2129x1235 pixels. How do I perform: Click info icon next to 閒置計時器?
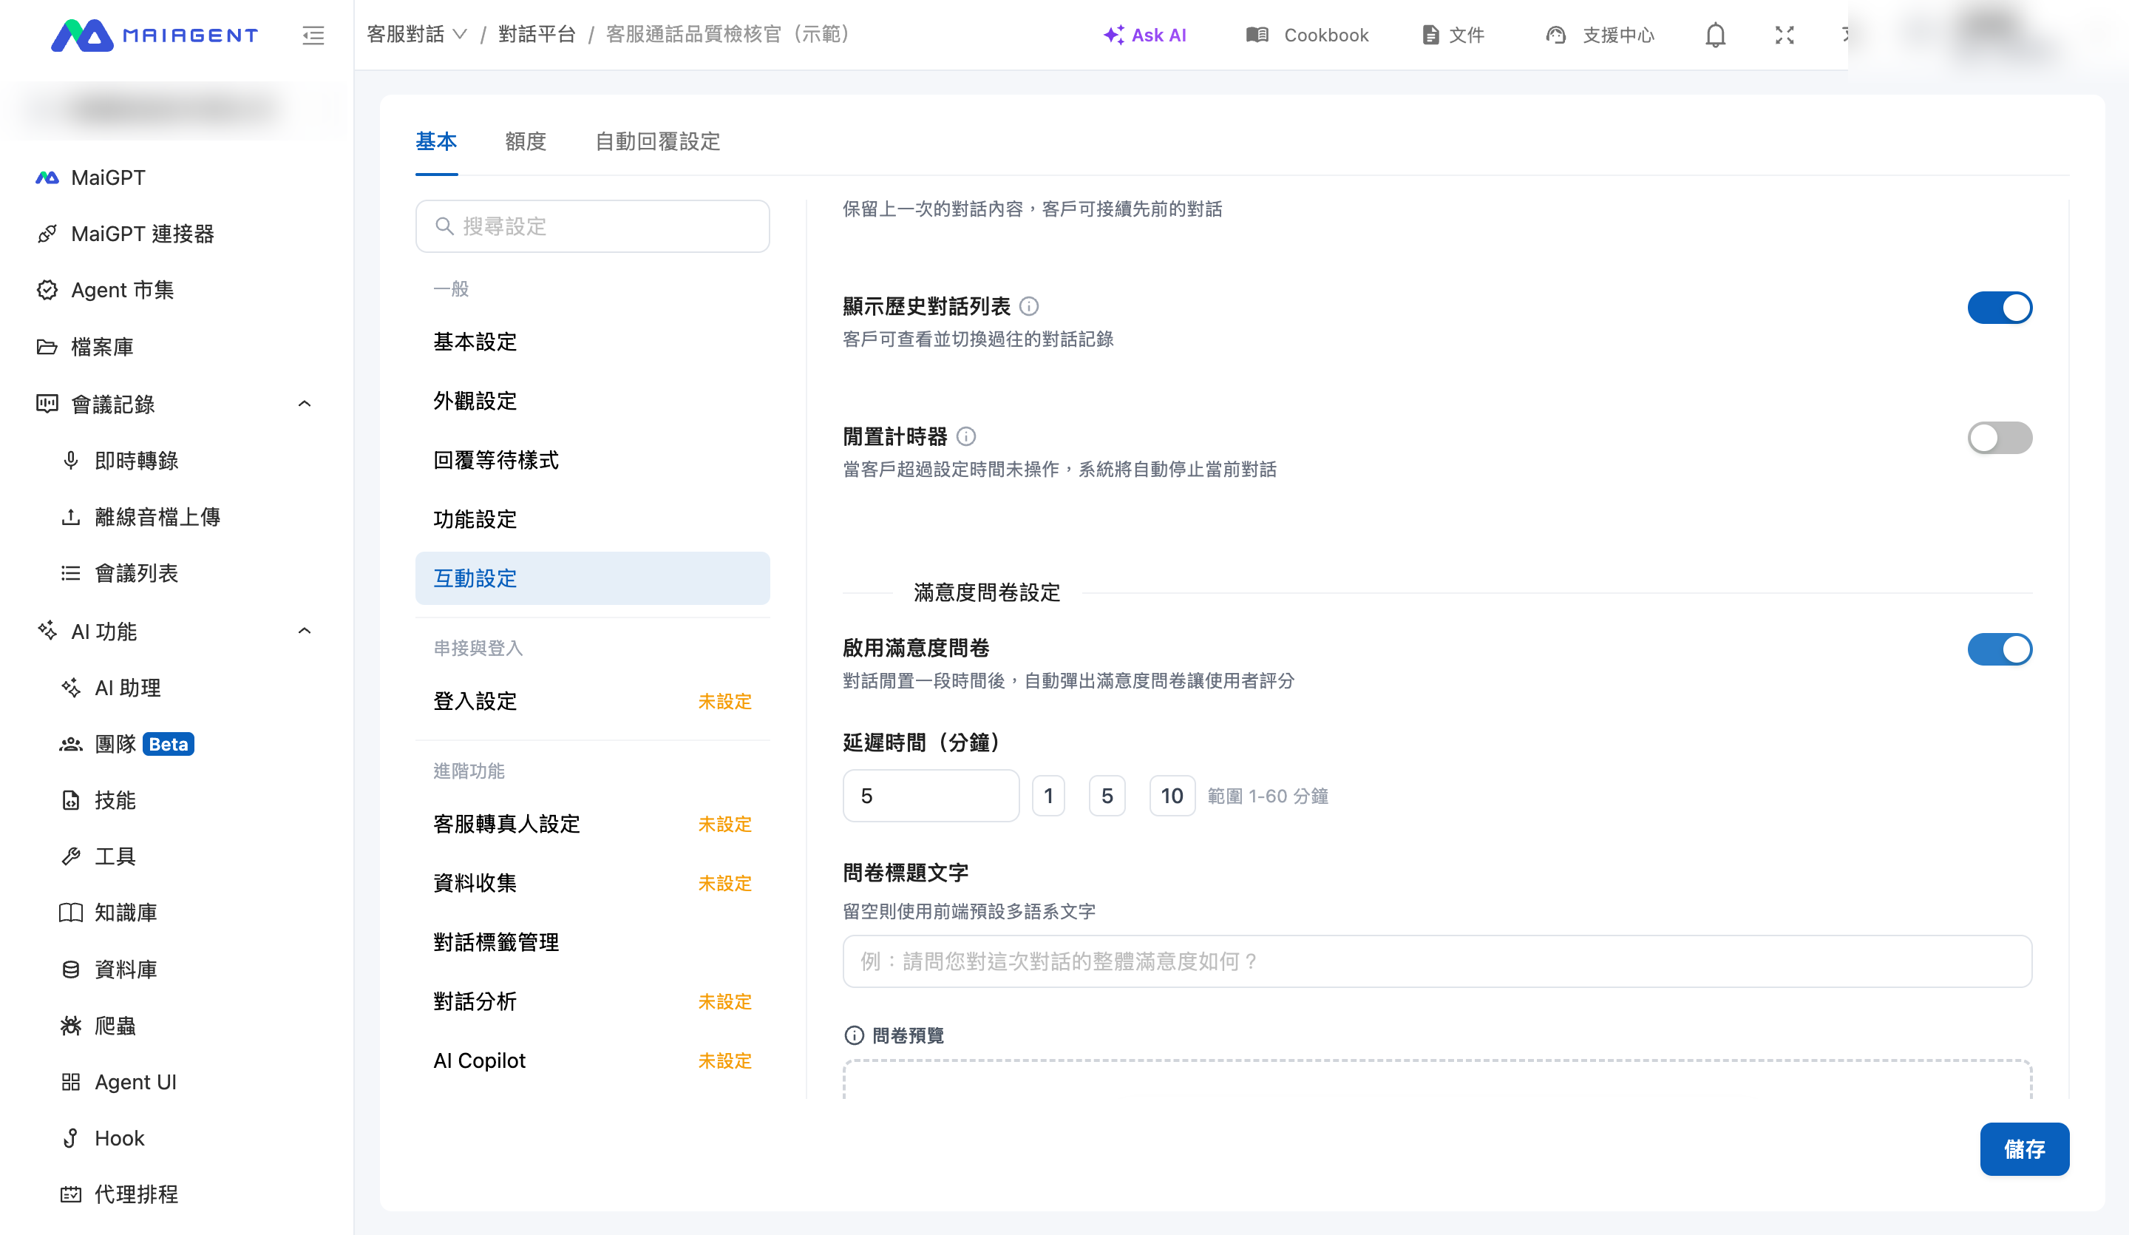coord(965,436)
